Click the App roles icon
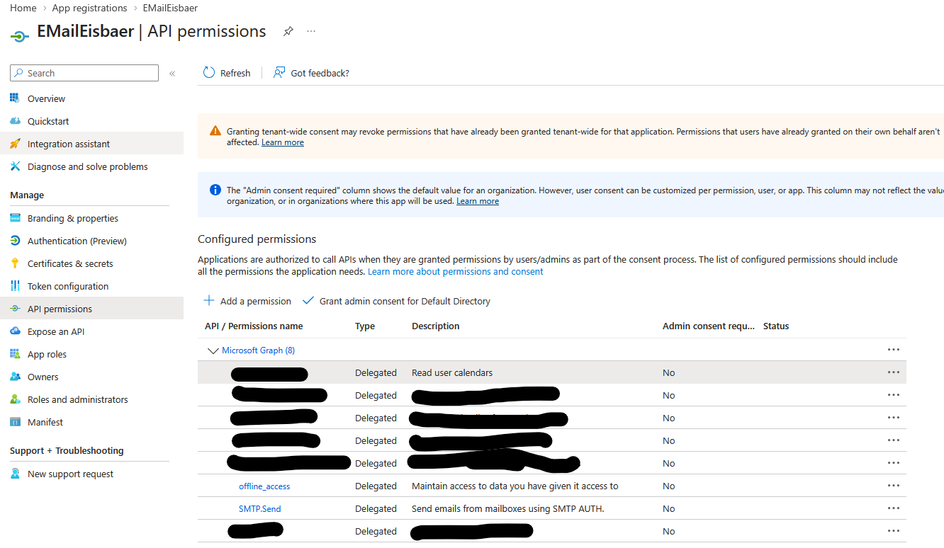The image size is (944, 548). point(15,354)
